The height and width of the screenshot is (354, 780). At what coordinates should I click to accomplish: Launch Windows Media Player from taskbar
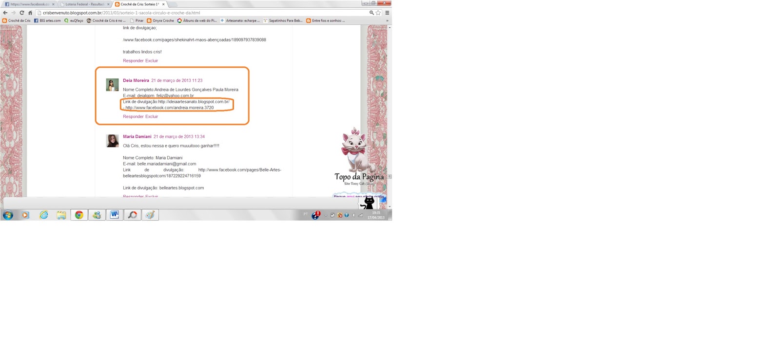pyautogui.click(x=25, y=215)
